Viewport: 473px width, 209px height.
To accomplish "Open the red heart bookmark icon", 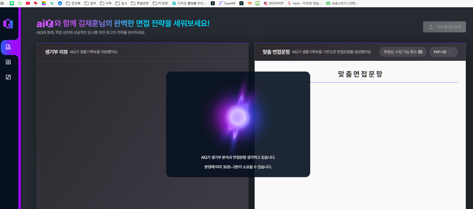I will [36, 3].
